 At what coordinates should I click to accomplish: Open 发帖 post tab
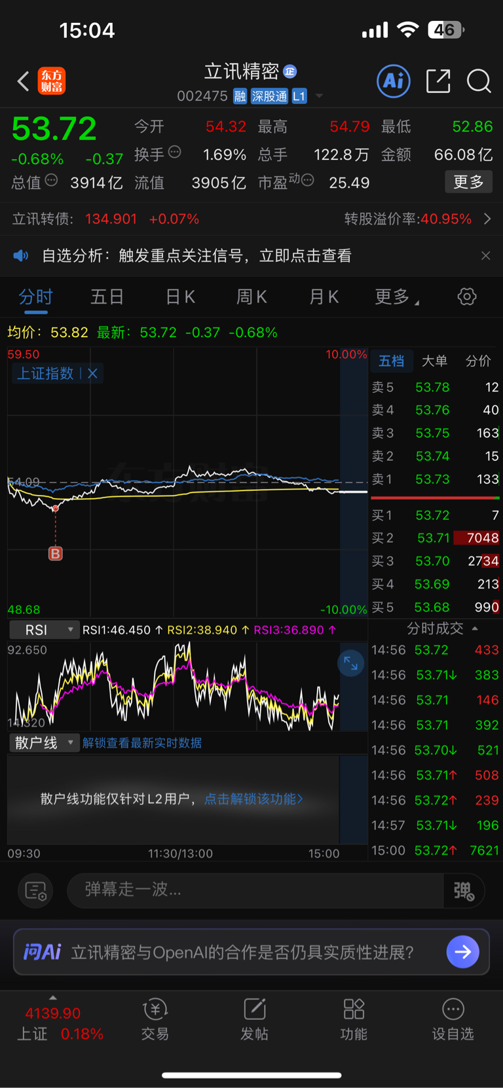[x=254, y=1020]
